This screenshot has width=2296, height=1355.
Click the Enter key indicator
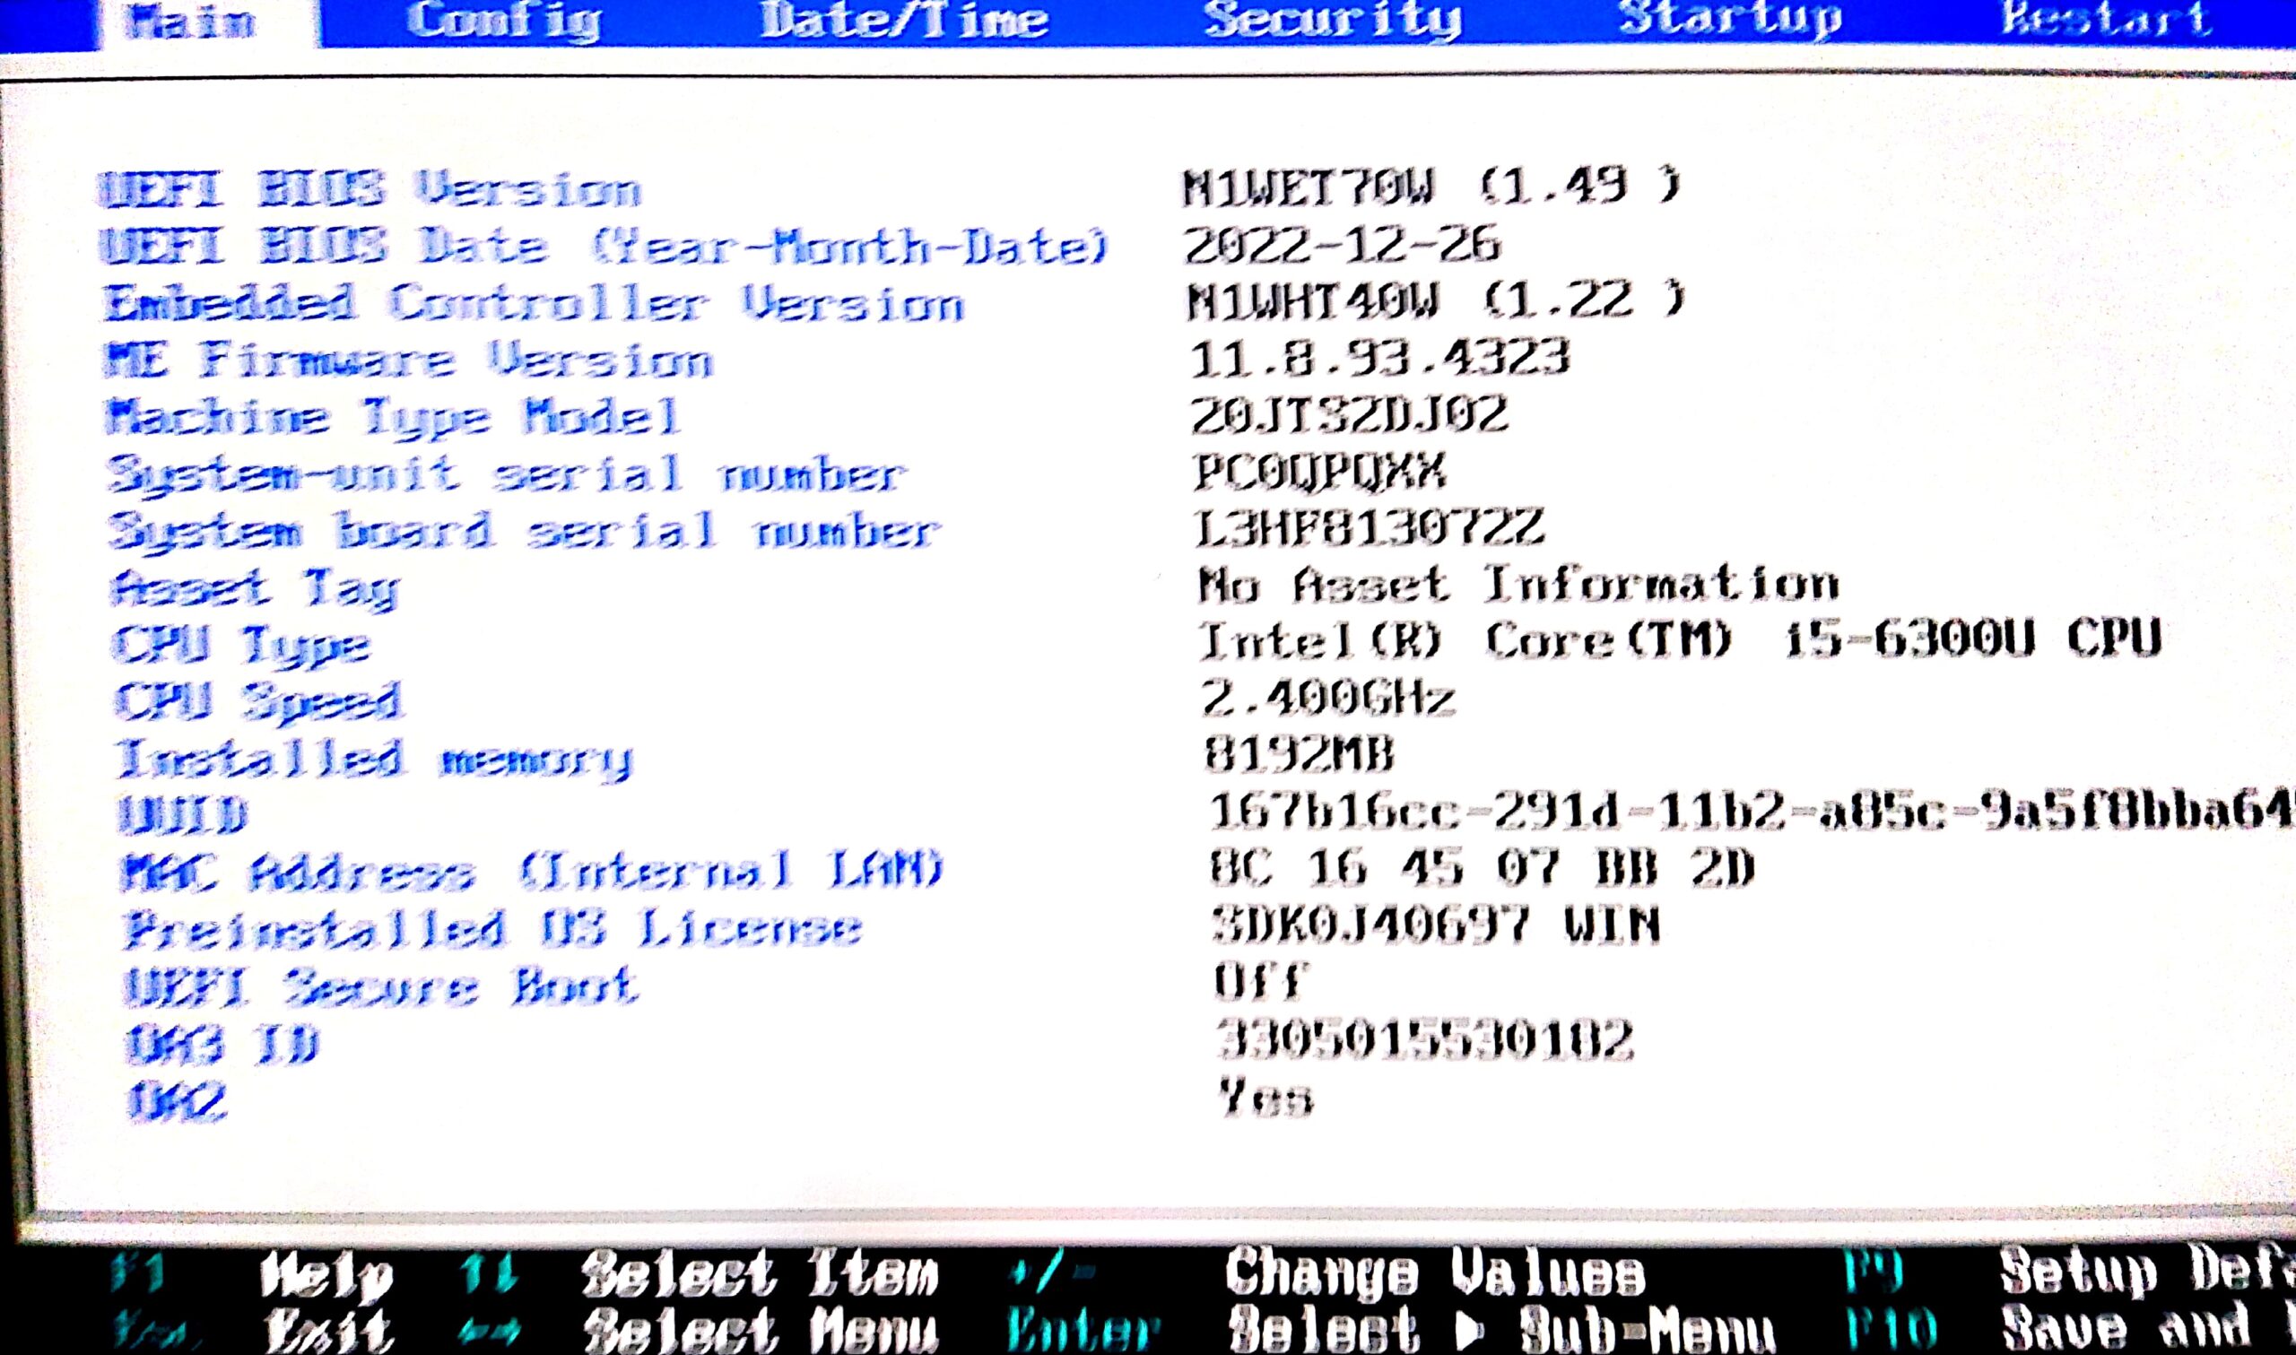pos(1083,1331)
